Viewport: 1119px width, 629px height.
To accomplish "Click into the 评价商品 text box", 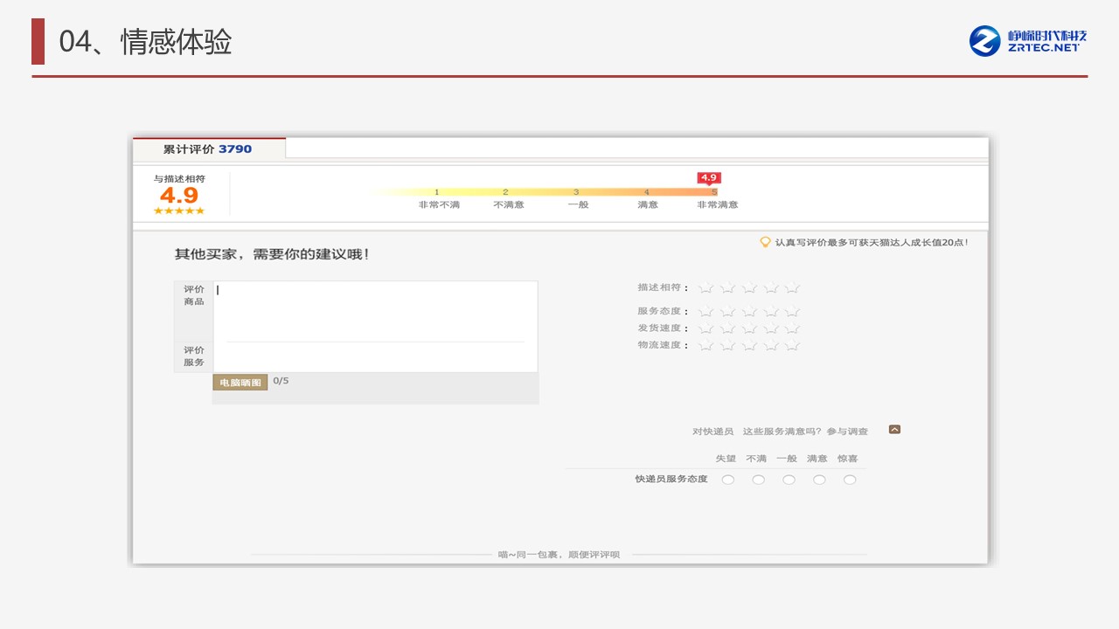I will 374,310.
